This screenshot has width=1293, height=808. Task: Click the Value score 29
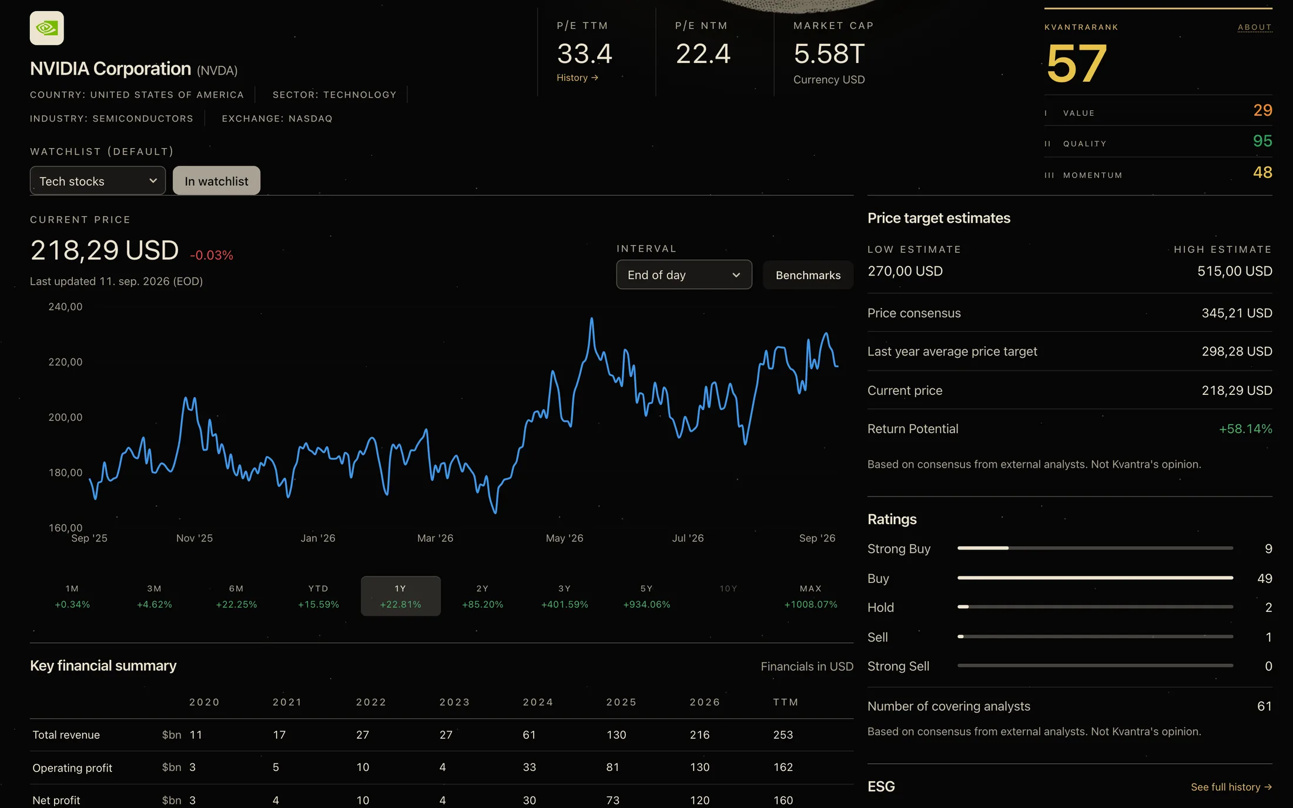pyautogui.click(x=1262, y=110)
